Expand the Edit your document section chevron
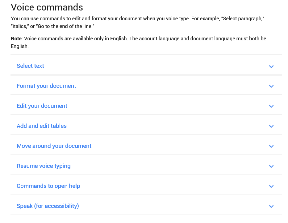The height and width of the screenshot is (223, 288). point(271,106)
